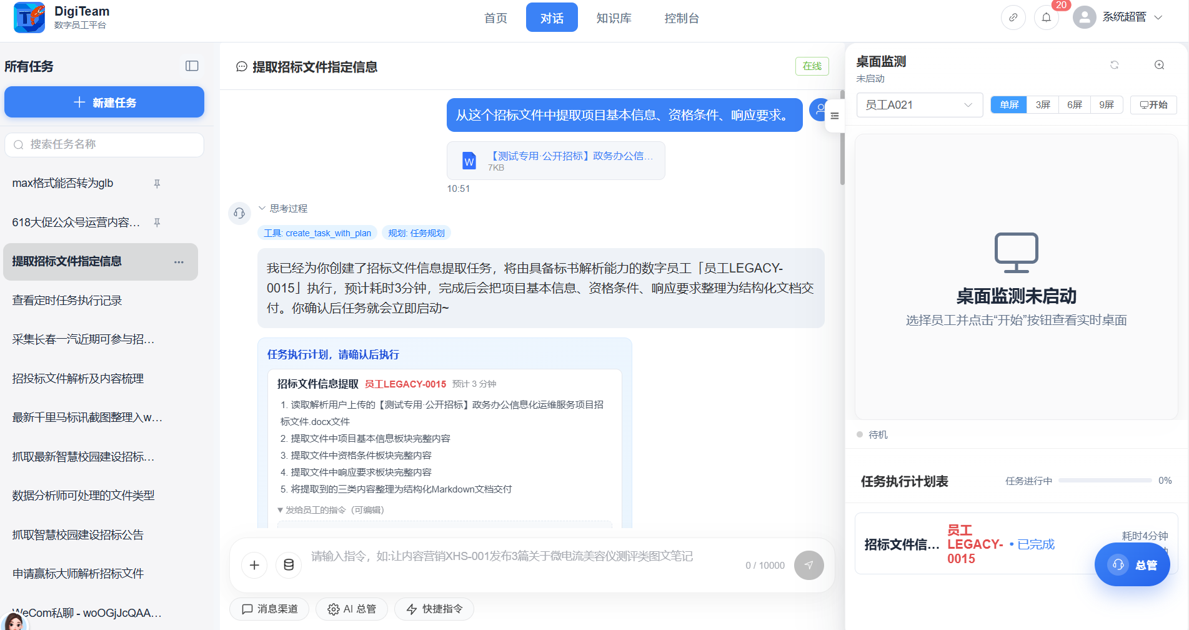Click the task progress bar
The height and width of the screenshot is (630, 1189).
tap(1105, 481)
